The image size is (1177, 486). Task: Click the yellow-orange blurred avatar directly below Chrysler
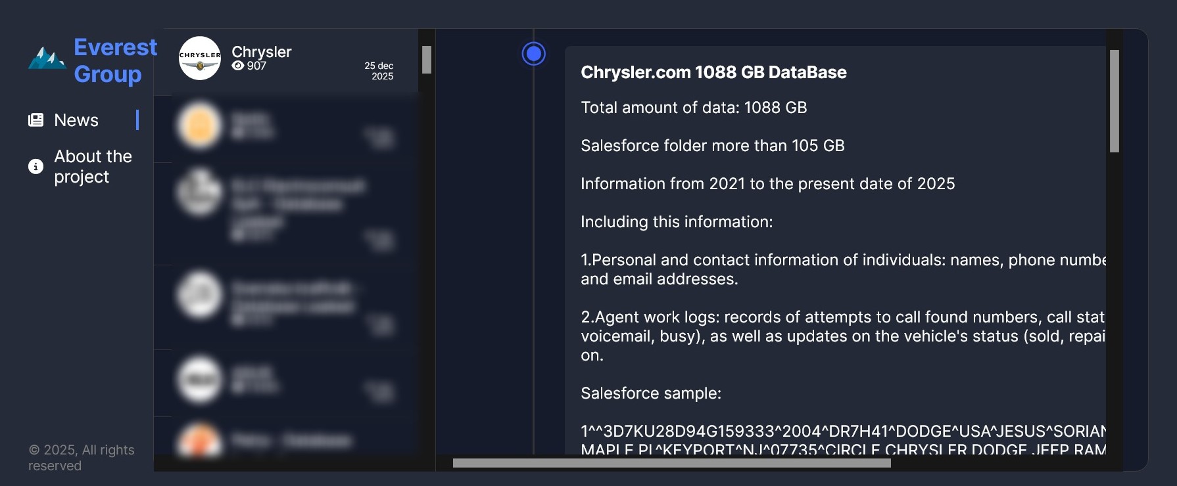199,125
